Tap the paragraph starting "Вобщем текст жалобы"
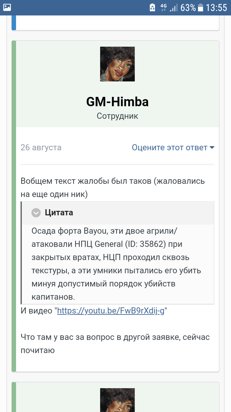 pyautogui.click(x=112, y=187)
